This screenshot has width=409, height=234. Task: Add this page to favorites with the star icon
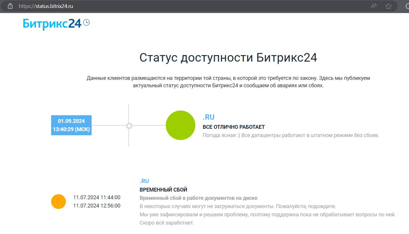(x=389, y=6)
